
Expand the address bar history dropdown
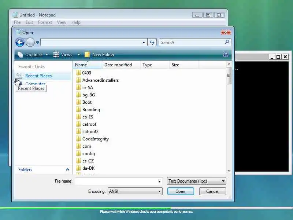click(x=144, y=43)
